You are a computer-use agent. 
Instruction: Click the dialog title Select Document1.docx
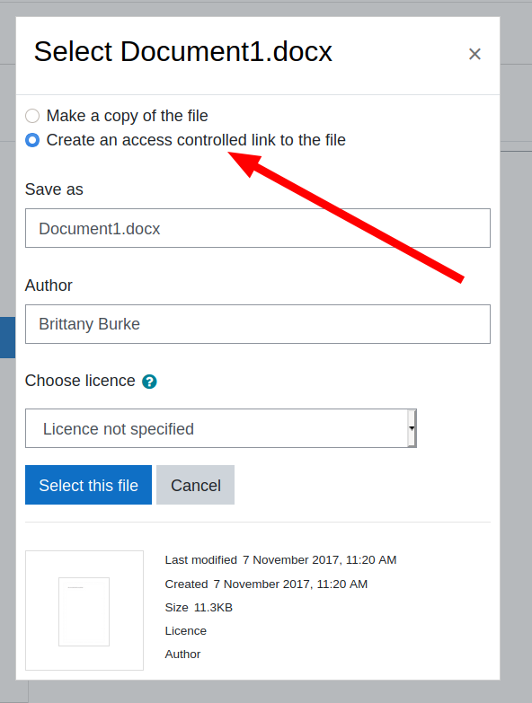183,51
